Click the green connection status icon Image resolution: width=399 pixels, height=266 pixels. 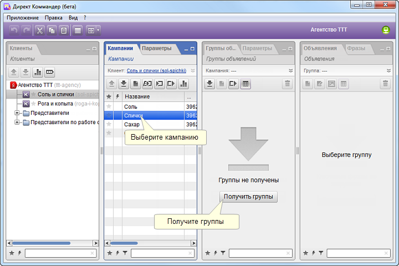pyautogui.click(x=386, y=30)
